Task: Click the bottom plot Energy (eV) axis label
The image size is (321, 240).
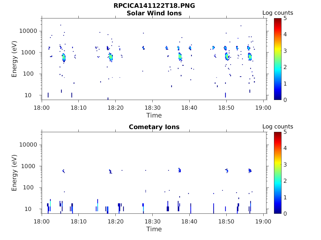Action: coord(14,173)
